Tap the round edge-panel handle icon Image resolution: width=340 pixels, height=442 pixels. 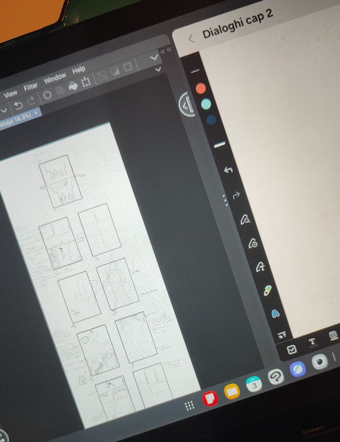(187, 104)
